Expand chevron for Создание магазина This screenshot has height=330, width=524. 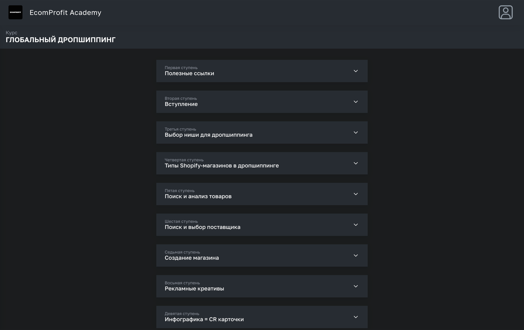point(356,255)
